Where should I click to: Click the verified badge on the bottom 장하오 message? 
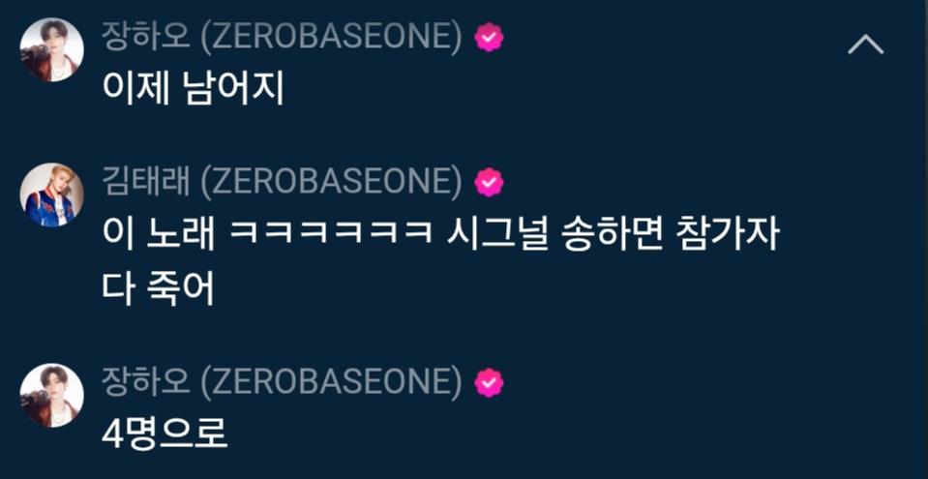(489, 382)
